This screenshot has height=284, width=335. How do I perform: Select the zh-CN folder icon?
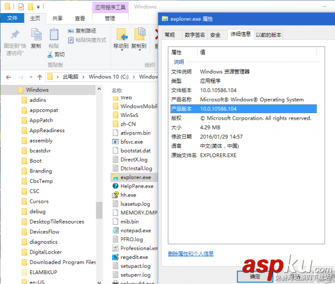(115, 124)
